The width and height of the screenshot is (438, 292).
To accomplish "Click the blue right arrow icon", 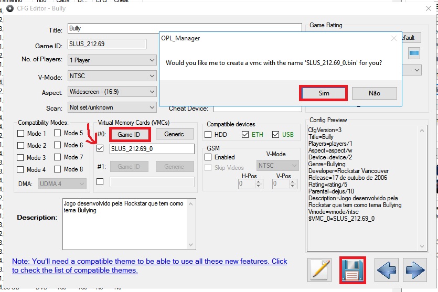I will click(x=415, y=270).
